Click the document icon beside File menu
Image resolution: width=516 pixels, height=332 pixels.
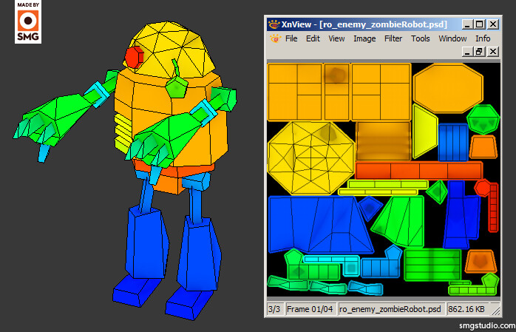pyautogui.click(x=276, y=38)
